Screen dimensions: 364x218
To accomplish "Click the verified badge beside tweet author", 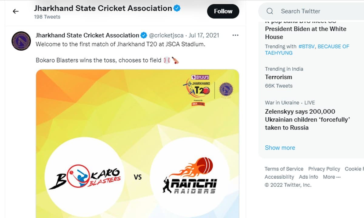I will (144, 35).
